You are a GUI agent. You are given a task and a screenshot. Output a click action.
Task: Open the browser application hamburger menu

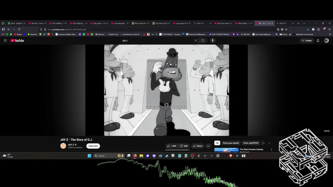point(330,29)
